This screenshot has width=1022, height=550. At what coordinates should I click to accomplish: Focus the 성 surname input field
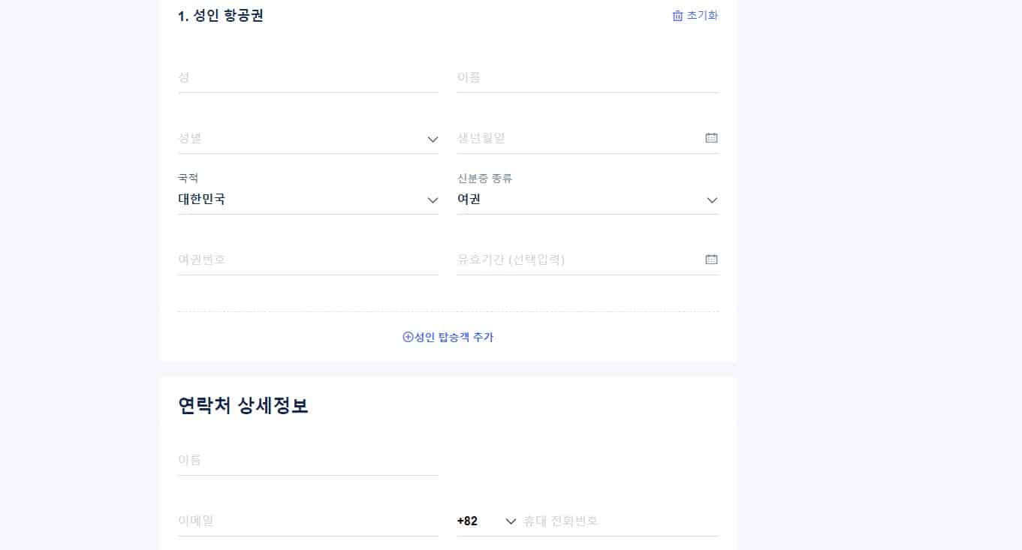click(x=308, y=77)
